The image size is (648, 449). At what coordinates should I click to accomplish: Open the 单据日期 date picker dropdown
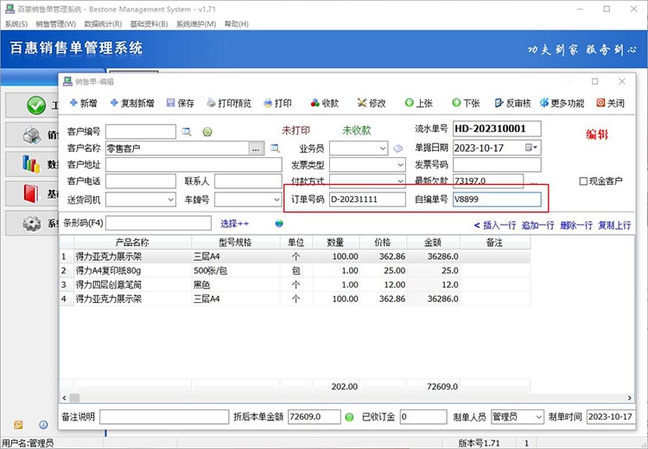click(x=531, y=148)
